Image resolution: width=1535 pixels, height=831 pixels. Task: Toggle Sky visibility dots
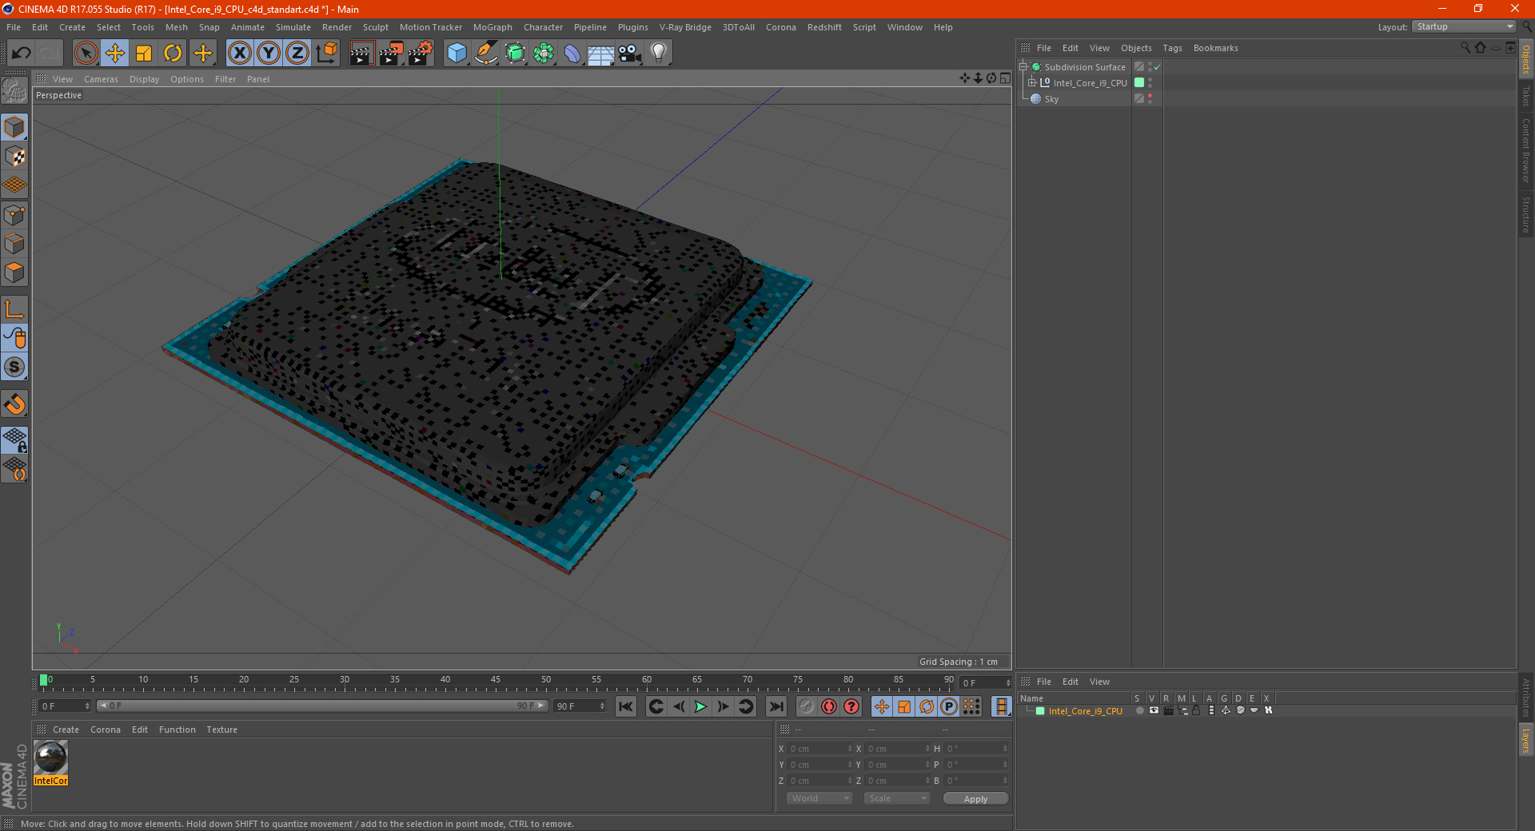click(x=1150, y=99)
